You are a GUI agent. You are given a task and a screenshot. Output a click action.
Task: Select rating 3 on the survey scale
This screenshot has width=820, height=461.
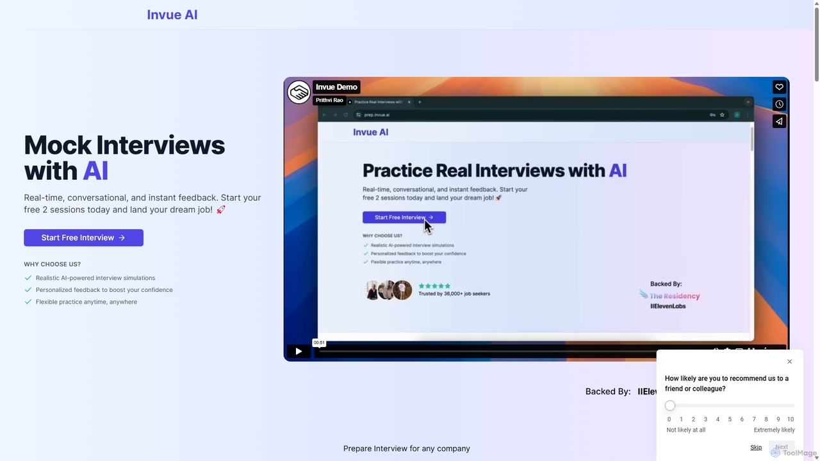pos(705,419)
